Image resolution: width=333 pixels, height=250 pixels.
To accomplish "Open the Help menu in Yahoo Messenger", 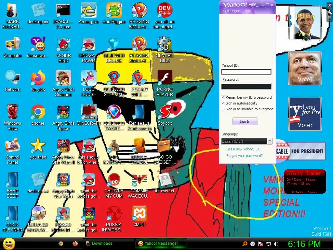I will pos(248,11).
